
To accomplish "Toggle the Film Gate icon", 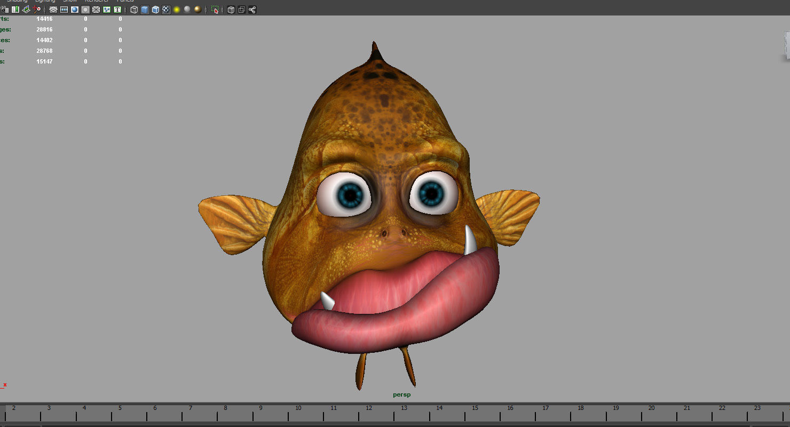I will click(64, 10).
